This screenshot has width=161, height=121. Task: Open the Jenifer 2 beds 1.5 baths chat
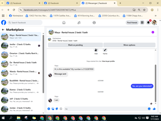(x=21, y=46)
